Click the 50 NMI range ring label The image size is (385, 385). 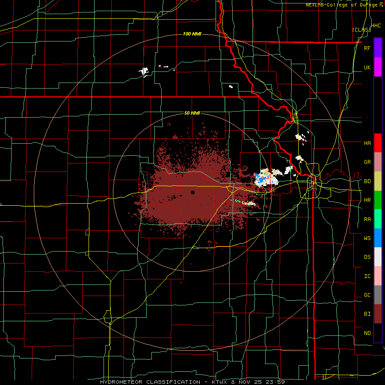[192, 113]
